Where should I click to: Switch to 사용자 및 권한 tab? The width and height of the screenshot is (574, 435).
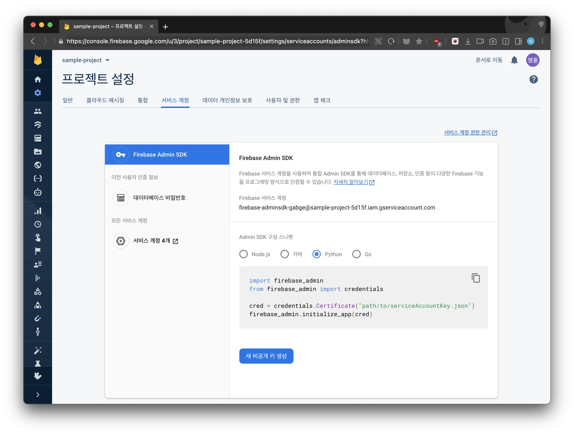pos(283,100)
